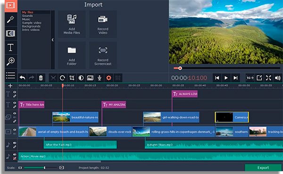The height and width of the screenshot is (174, 283).
Task: Click the Redo arrow
Action: [32, 78]
